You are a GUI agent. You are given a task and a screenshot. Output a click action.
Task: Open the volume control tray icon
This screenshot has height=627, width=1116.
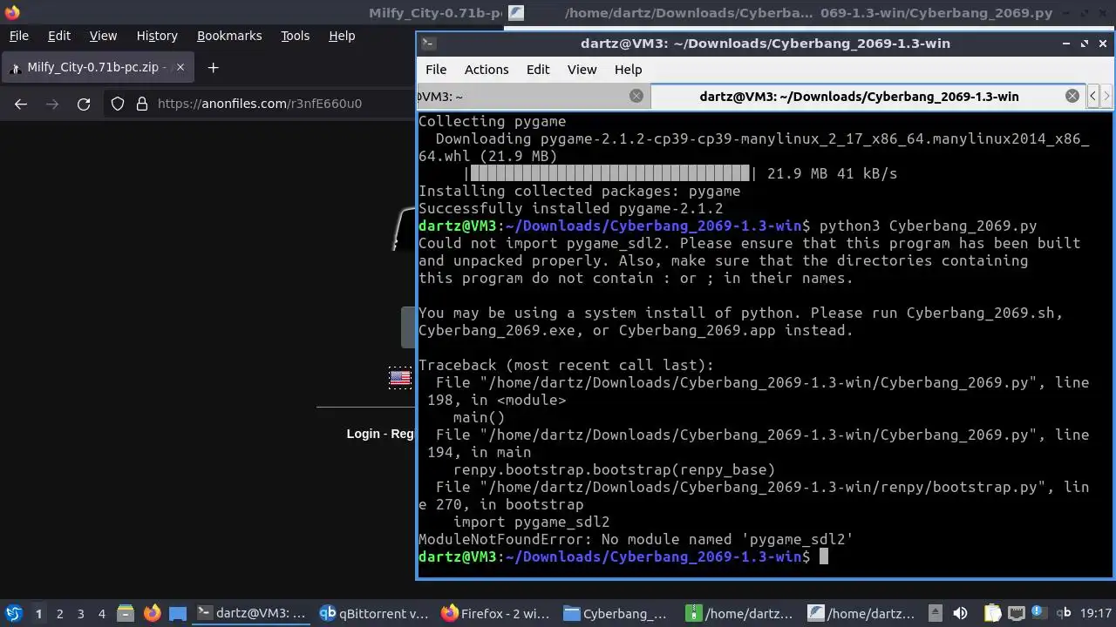960,613
